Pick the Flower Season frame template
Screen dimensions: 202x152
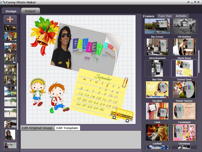184,90
